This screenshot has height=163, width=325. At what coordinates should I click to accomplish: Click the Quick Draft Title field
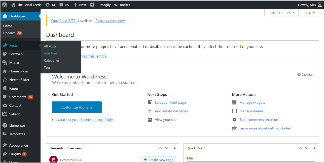[251, 162]
